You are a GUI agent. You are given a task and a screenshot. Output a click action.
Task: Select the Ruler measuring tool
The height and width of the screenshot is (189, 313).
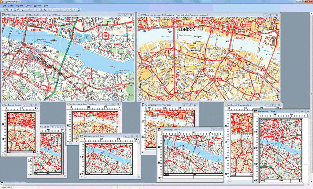[71, 10]
